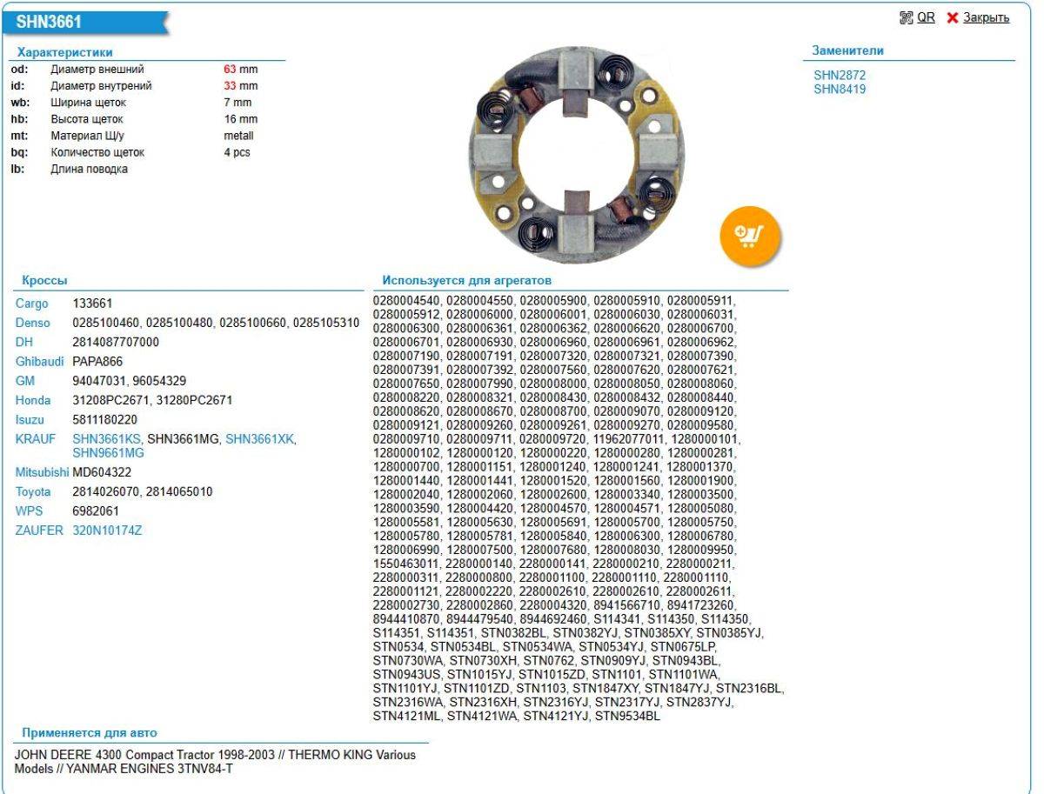Open the SHN9661MG cross reference
This screenshot has height=794, width=1044.
[108, 452]
